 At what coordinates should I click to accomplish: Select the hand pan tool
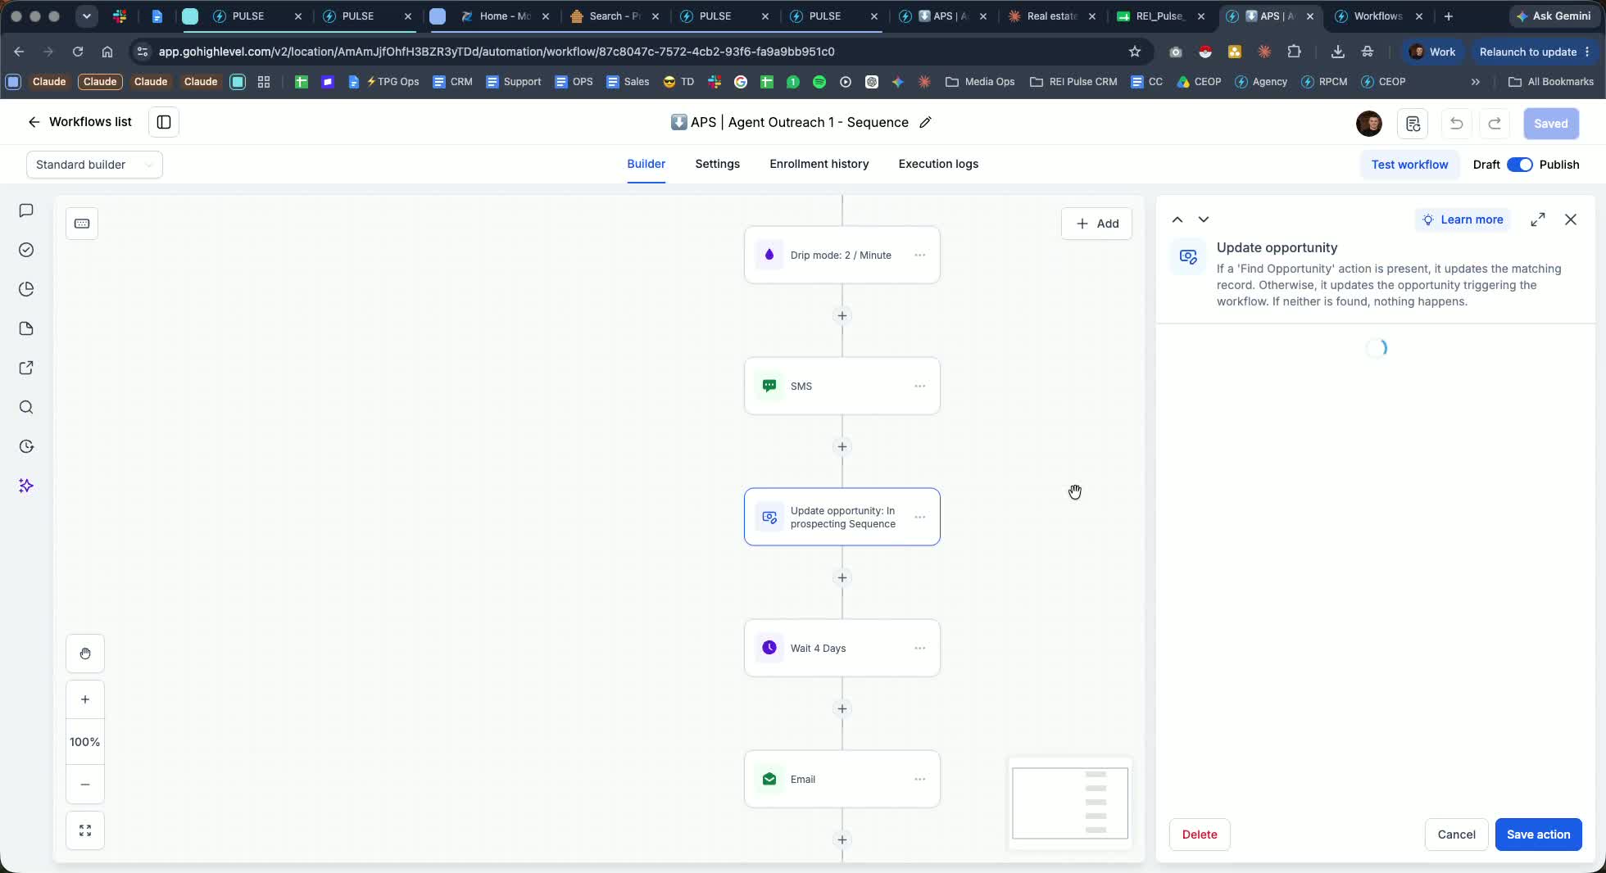(85, 654)
